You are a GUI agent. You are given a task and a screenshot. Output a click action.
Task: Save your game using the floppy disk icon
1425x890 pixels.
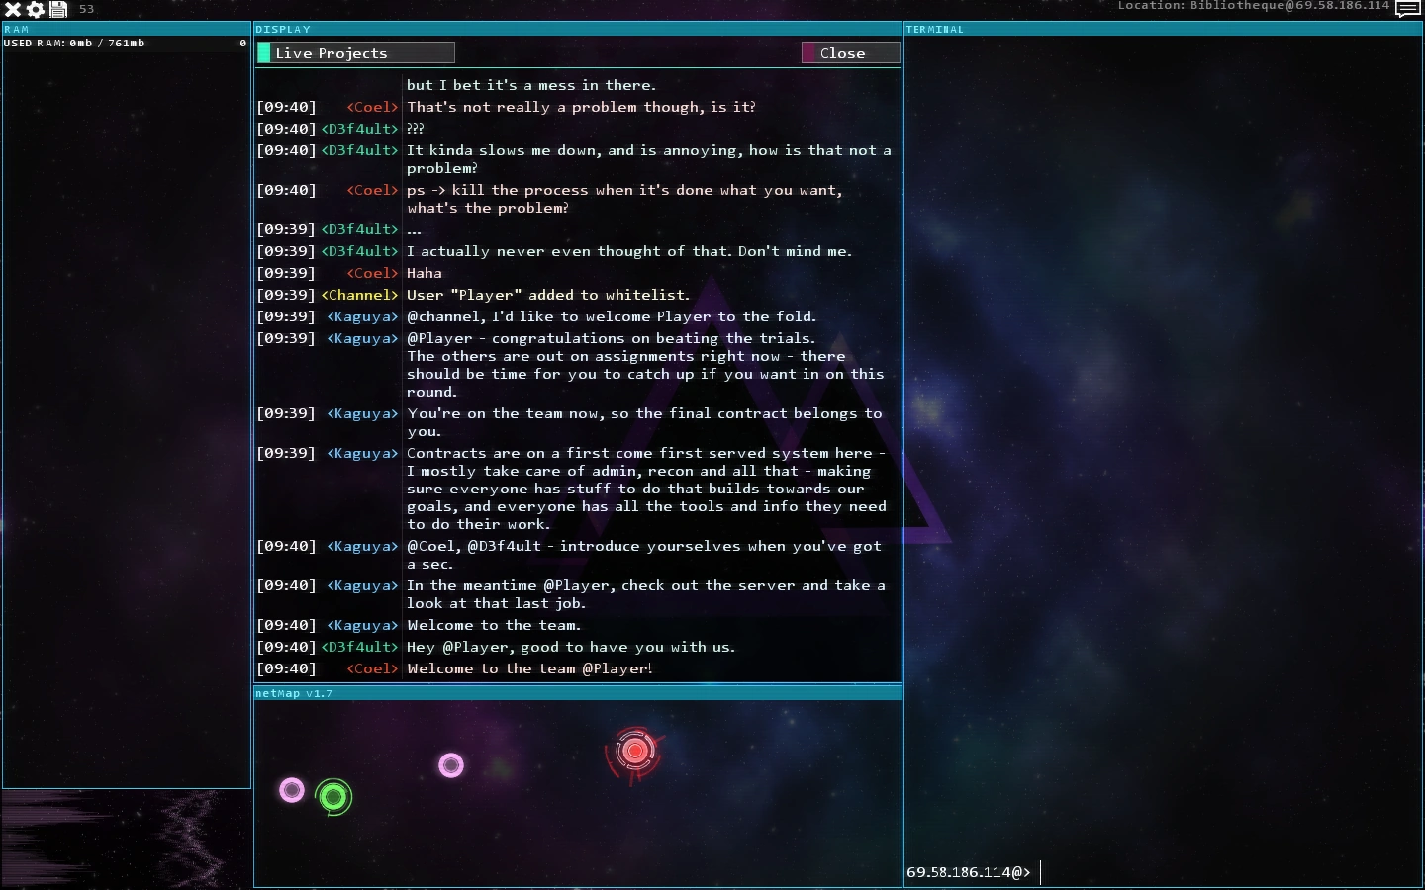57,10
